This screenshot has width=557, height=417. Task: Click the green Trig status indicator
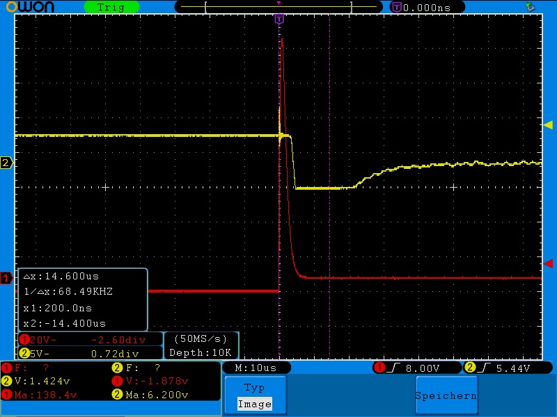(111, 7)
